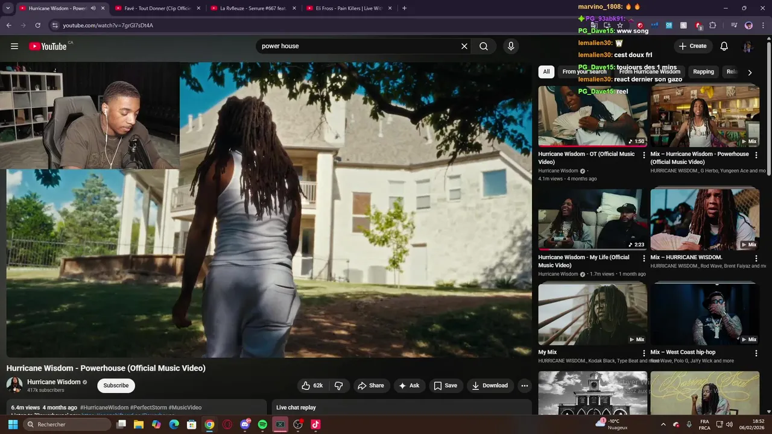Open Hurricane Wisdom - OT video thumbnail

[x=593, y=116]
